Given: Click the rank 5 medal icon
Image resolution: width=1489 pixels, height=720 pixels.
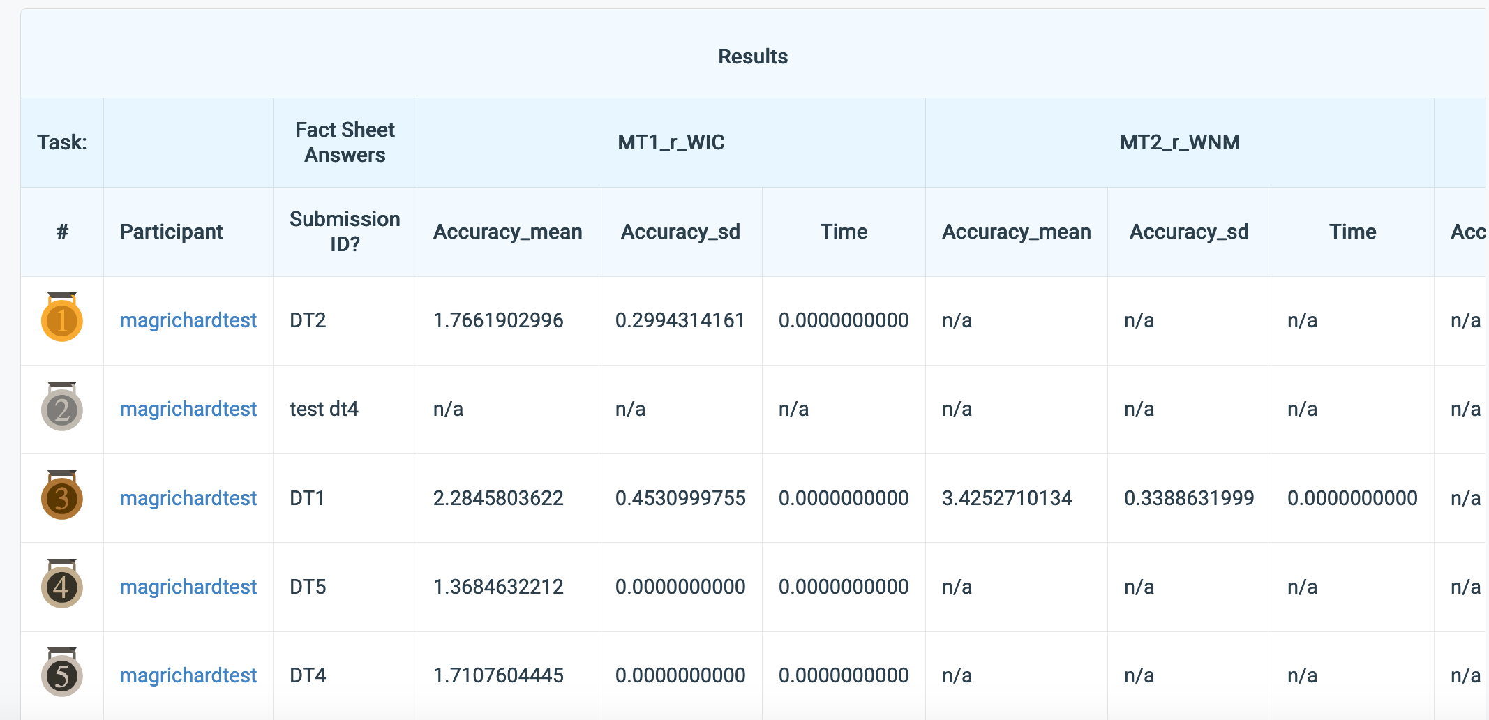Looking at the screenshot, I should coord(61,675).
